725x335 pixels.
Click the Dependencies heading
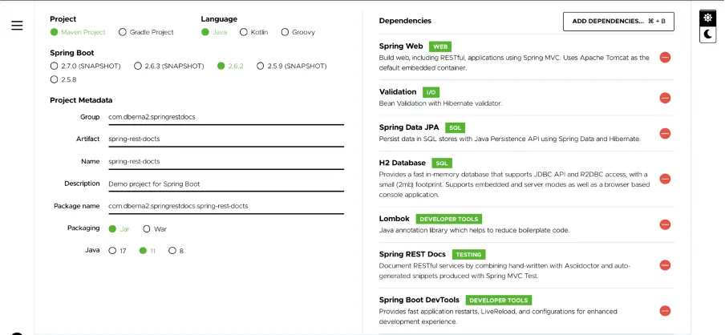pyautogui.click(x=405, y=21)
